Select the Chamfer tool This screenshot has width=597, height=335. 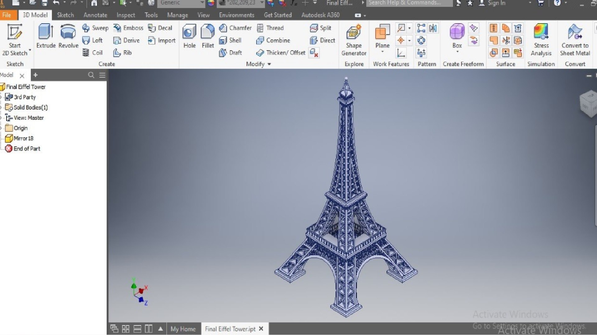pos(235,28)
